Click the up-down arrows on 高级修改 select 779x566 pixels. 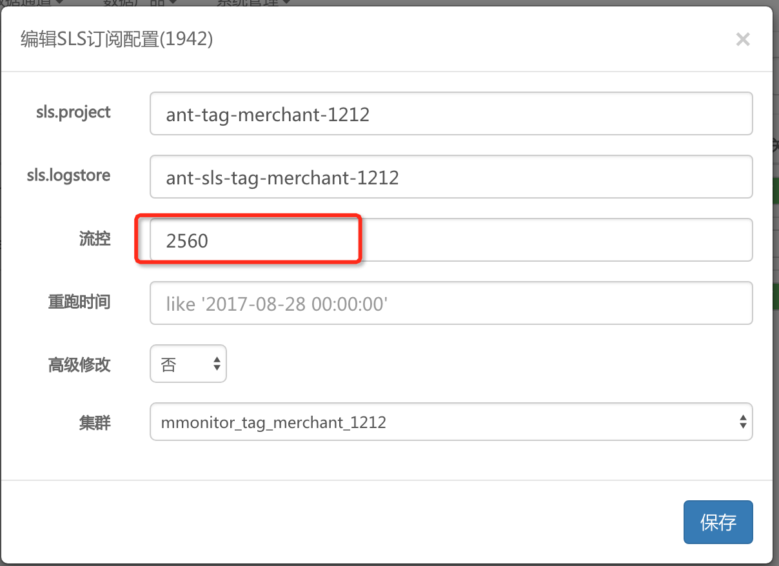click(217, 365)
